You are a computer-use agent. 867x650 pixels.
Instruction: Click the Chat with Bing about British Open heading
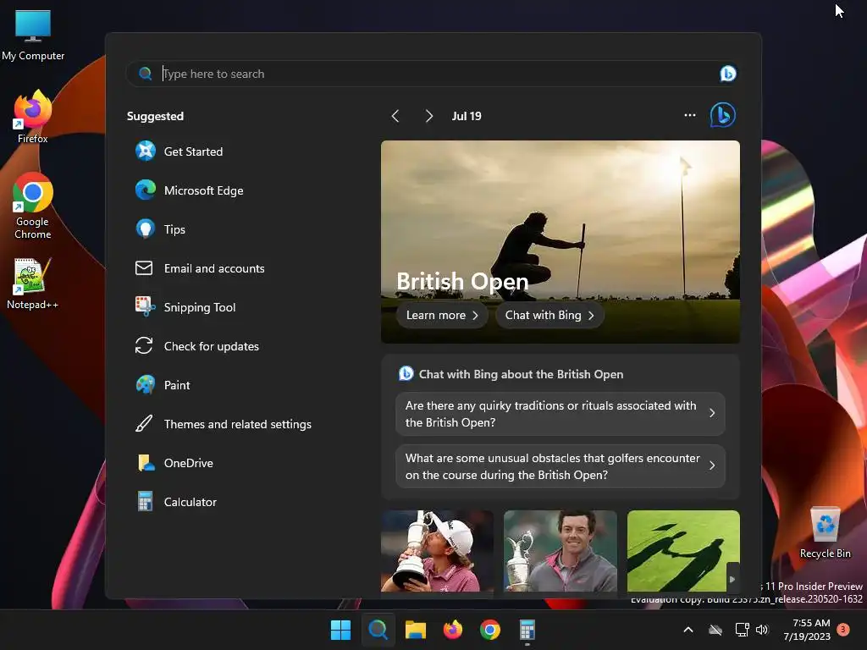point(521,374)
